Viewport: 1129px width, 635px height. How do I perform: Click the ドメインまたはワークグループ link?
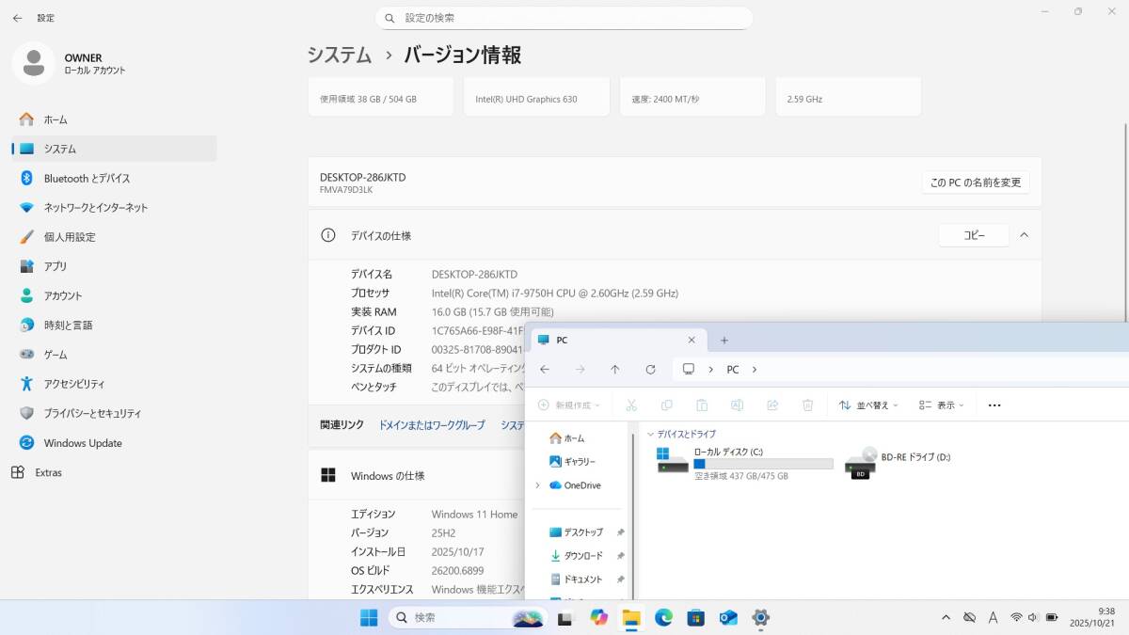click(x=432, y=425)
